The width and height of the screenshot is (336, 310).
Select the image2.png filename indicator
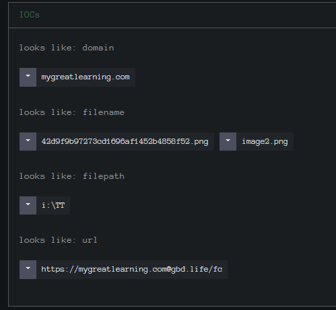(265, 141)
